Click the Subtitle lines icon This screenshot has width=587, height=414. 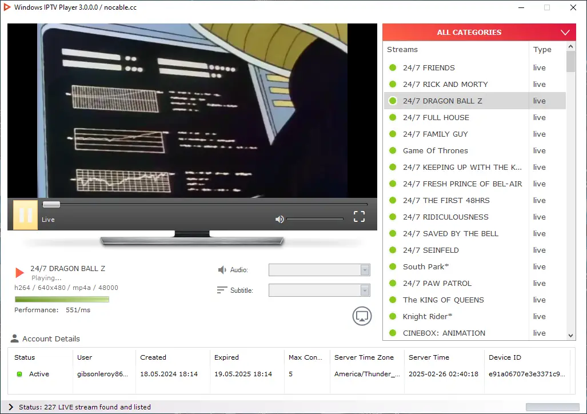pos(222,290)
